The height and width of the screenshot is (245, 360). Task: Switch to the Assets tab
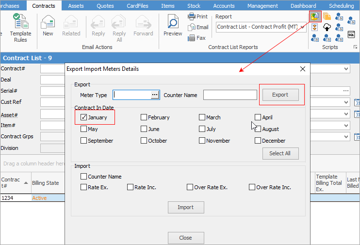click(76, 6)
